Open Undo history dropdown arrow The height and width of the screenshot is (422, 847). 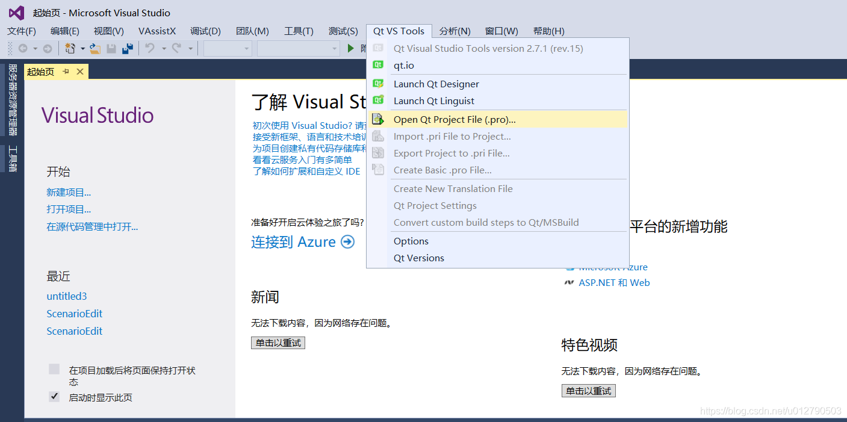coord(163,49)
